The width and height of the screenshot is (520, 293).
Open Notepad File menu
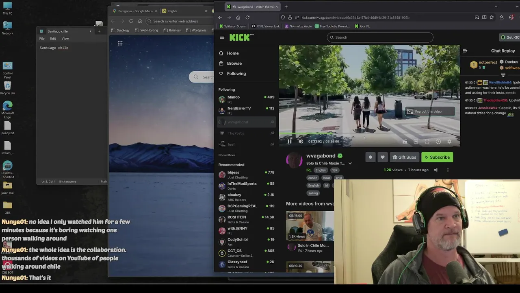pos(42,39)
